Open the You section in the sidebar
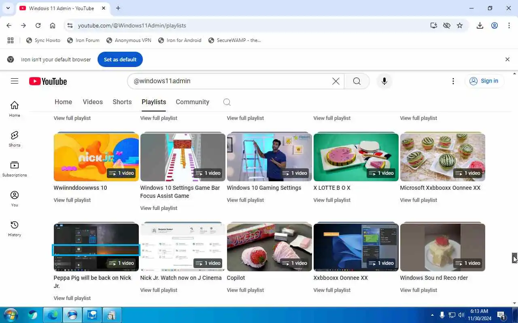 coord(15,199)
